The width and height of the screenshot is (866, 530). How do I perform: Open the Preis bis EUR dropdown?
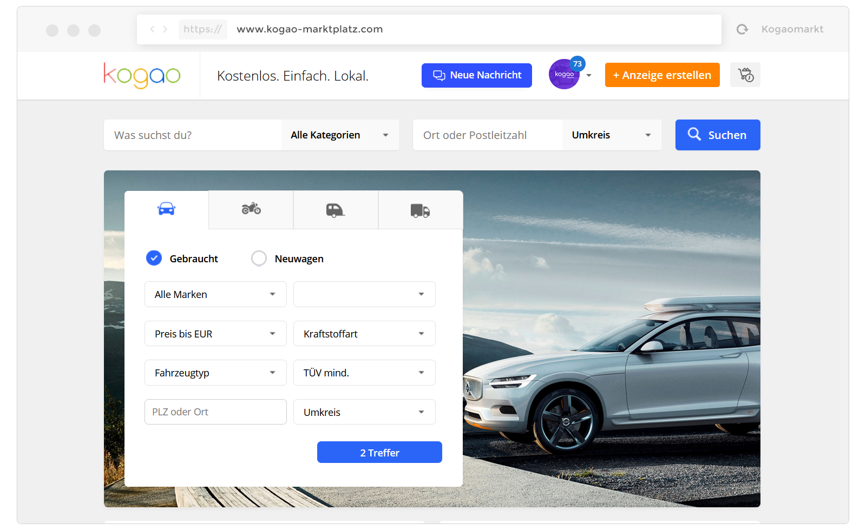point(215,334)
